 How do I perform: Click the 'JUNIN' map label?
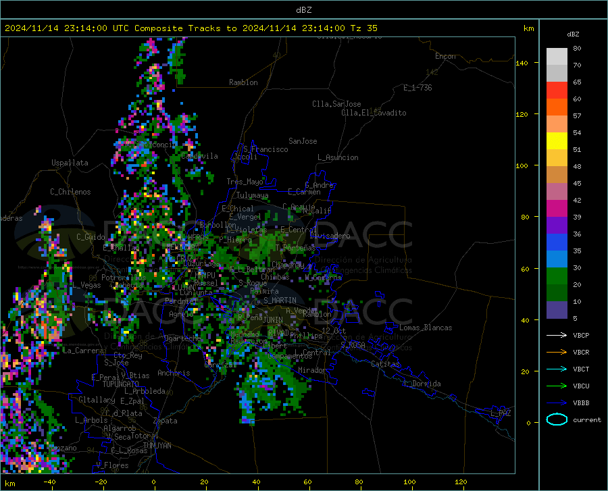click(x=273, y=320)
